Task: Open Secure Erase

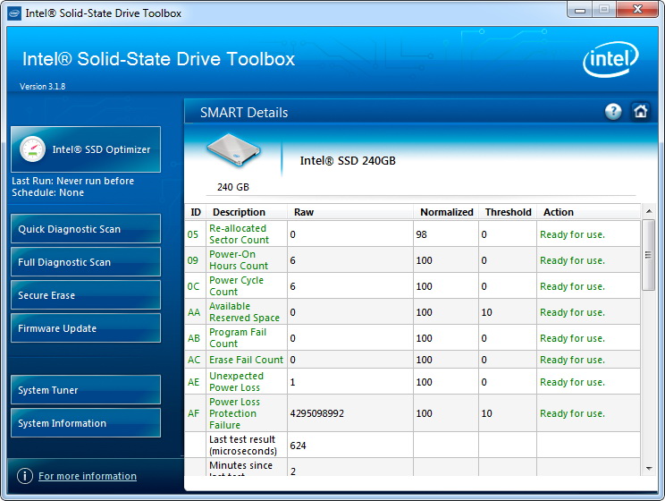Action: 86,295
